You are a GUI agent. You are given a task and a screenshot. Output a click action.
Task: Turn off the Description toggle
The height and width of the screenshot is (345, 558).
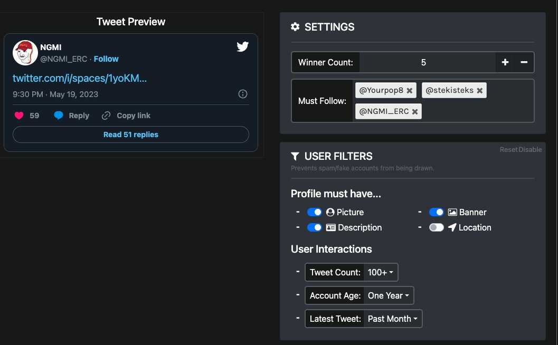coord(315,227)
